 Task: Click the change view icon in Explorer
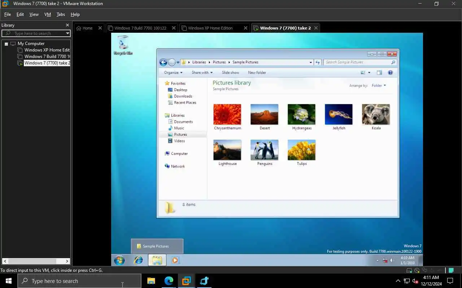363,72
